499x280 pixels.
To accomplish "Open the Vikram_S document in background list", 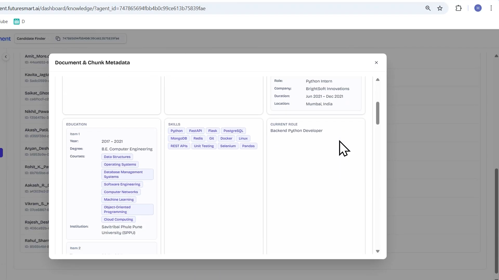I will pyautogui.click(x=37, y=204).
